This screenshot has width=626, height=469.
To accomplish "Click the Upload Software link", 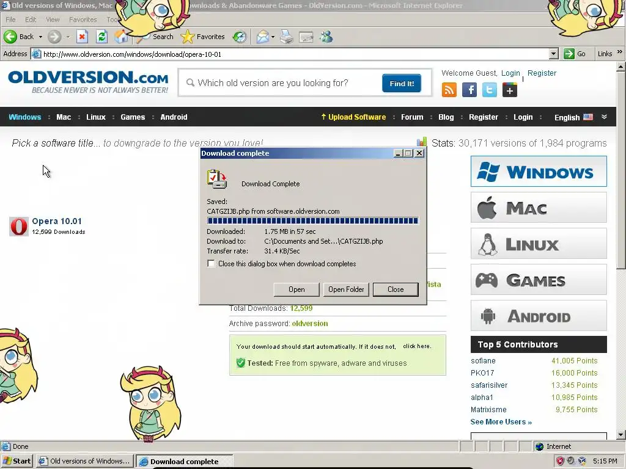I will click(x=353, y=117).
